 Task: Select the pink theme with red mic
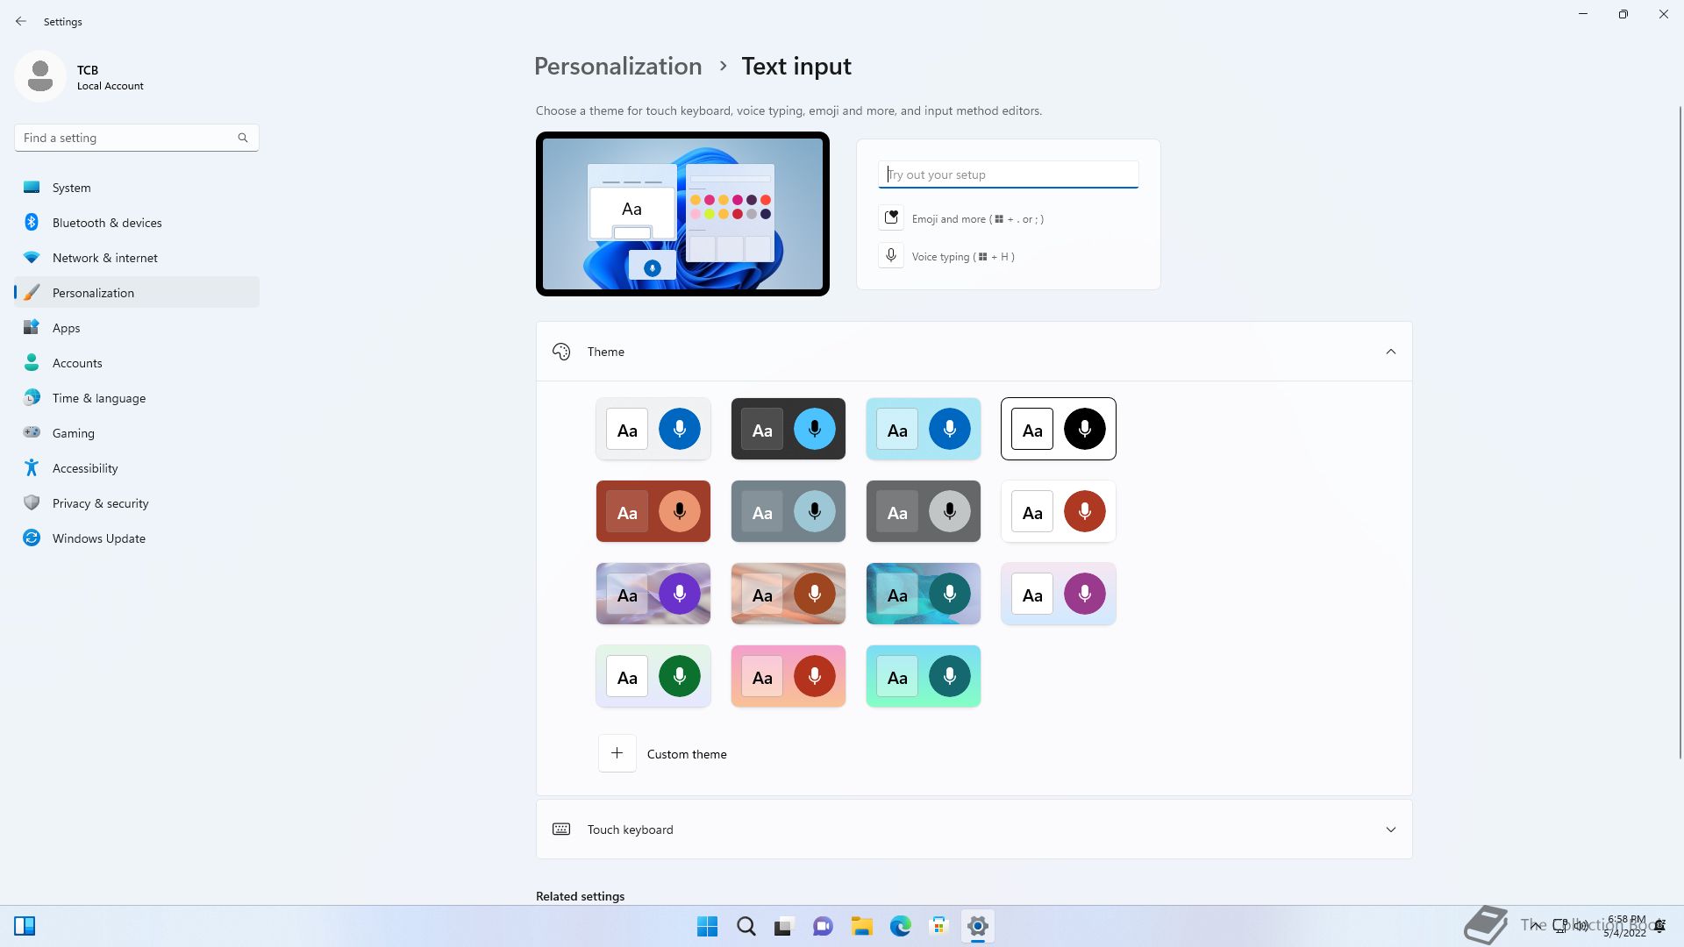[788, 676]
